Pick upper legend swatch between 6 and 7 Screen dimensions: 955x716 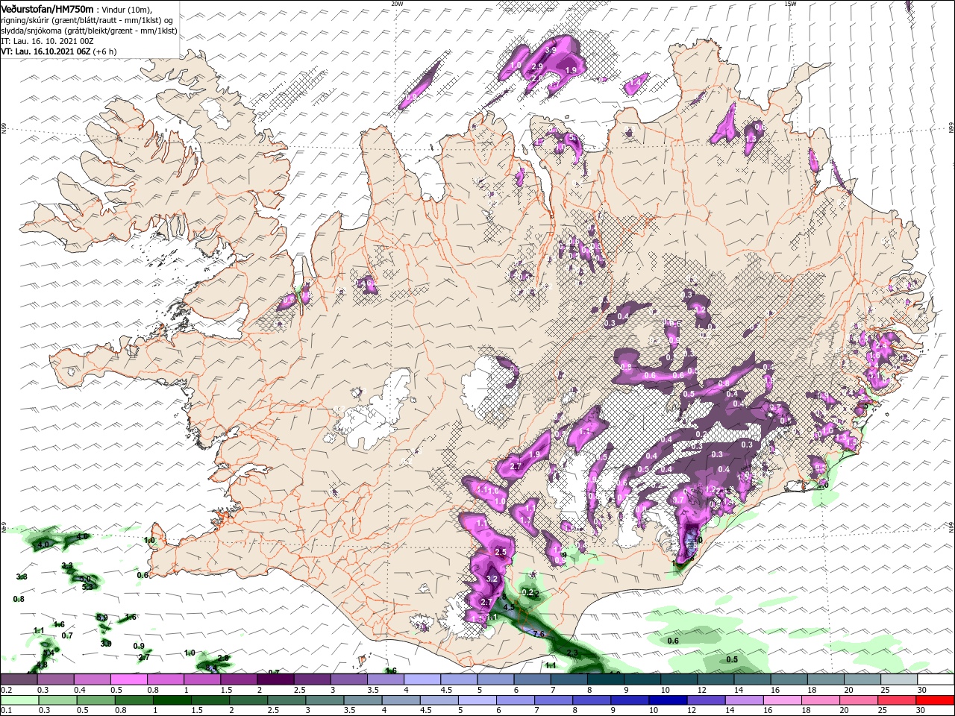(x=530, y=679)
